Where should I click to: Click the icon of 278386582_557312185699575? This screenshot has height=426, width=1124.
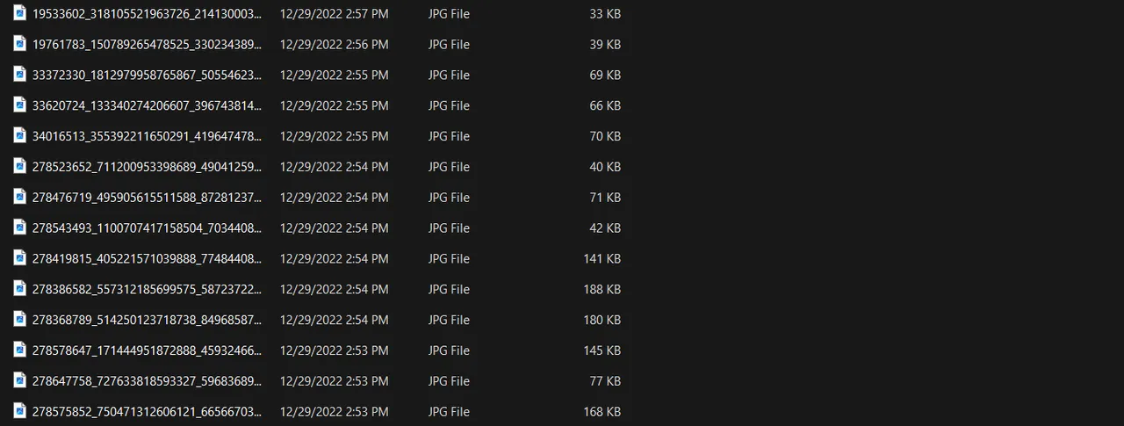[19, 289]
